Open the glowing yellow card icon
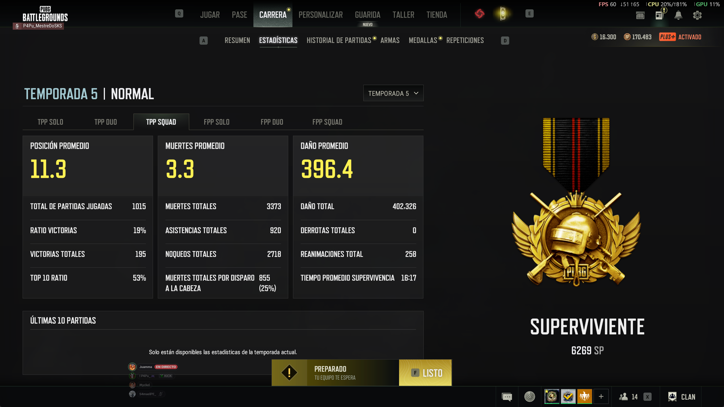The image size is (724, 407). 503,14
